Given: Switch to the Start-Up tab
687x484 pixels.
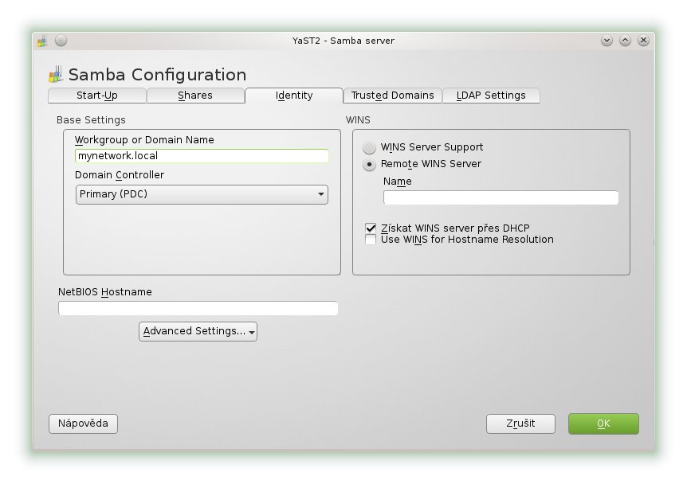Looking at the screenshot, I should click(x=96, y=96).
